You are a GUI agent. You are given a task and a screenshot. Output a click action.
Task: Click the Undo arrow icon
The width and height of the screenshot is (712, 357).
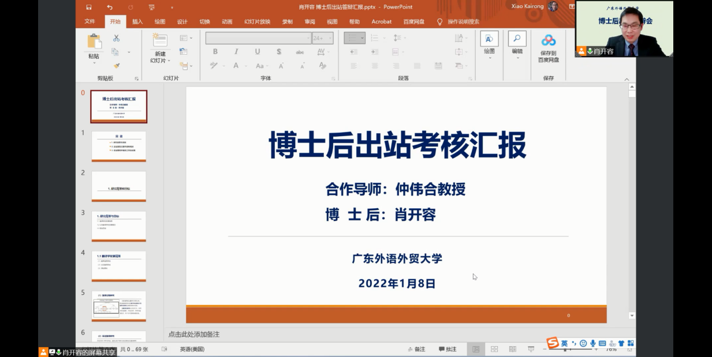pyautogui.click(x=110, y=7)
